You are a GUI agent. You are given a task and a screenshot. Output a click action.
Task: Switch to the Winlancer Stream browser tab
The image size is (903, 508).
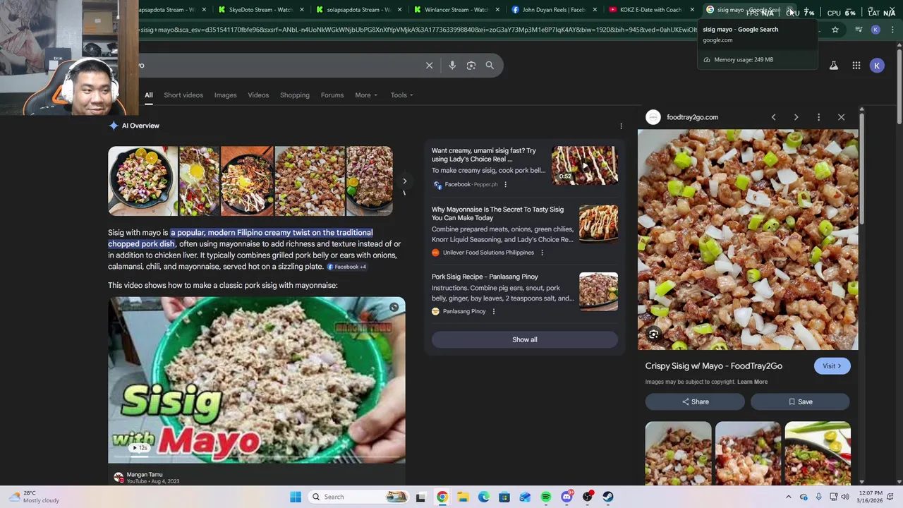click(x=457, y=10)
